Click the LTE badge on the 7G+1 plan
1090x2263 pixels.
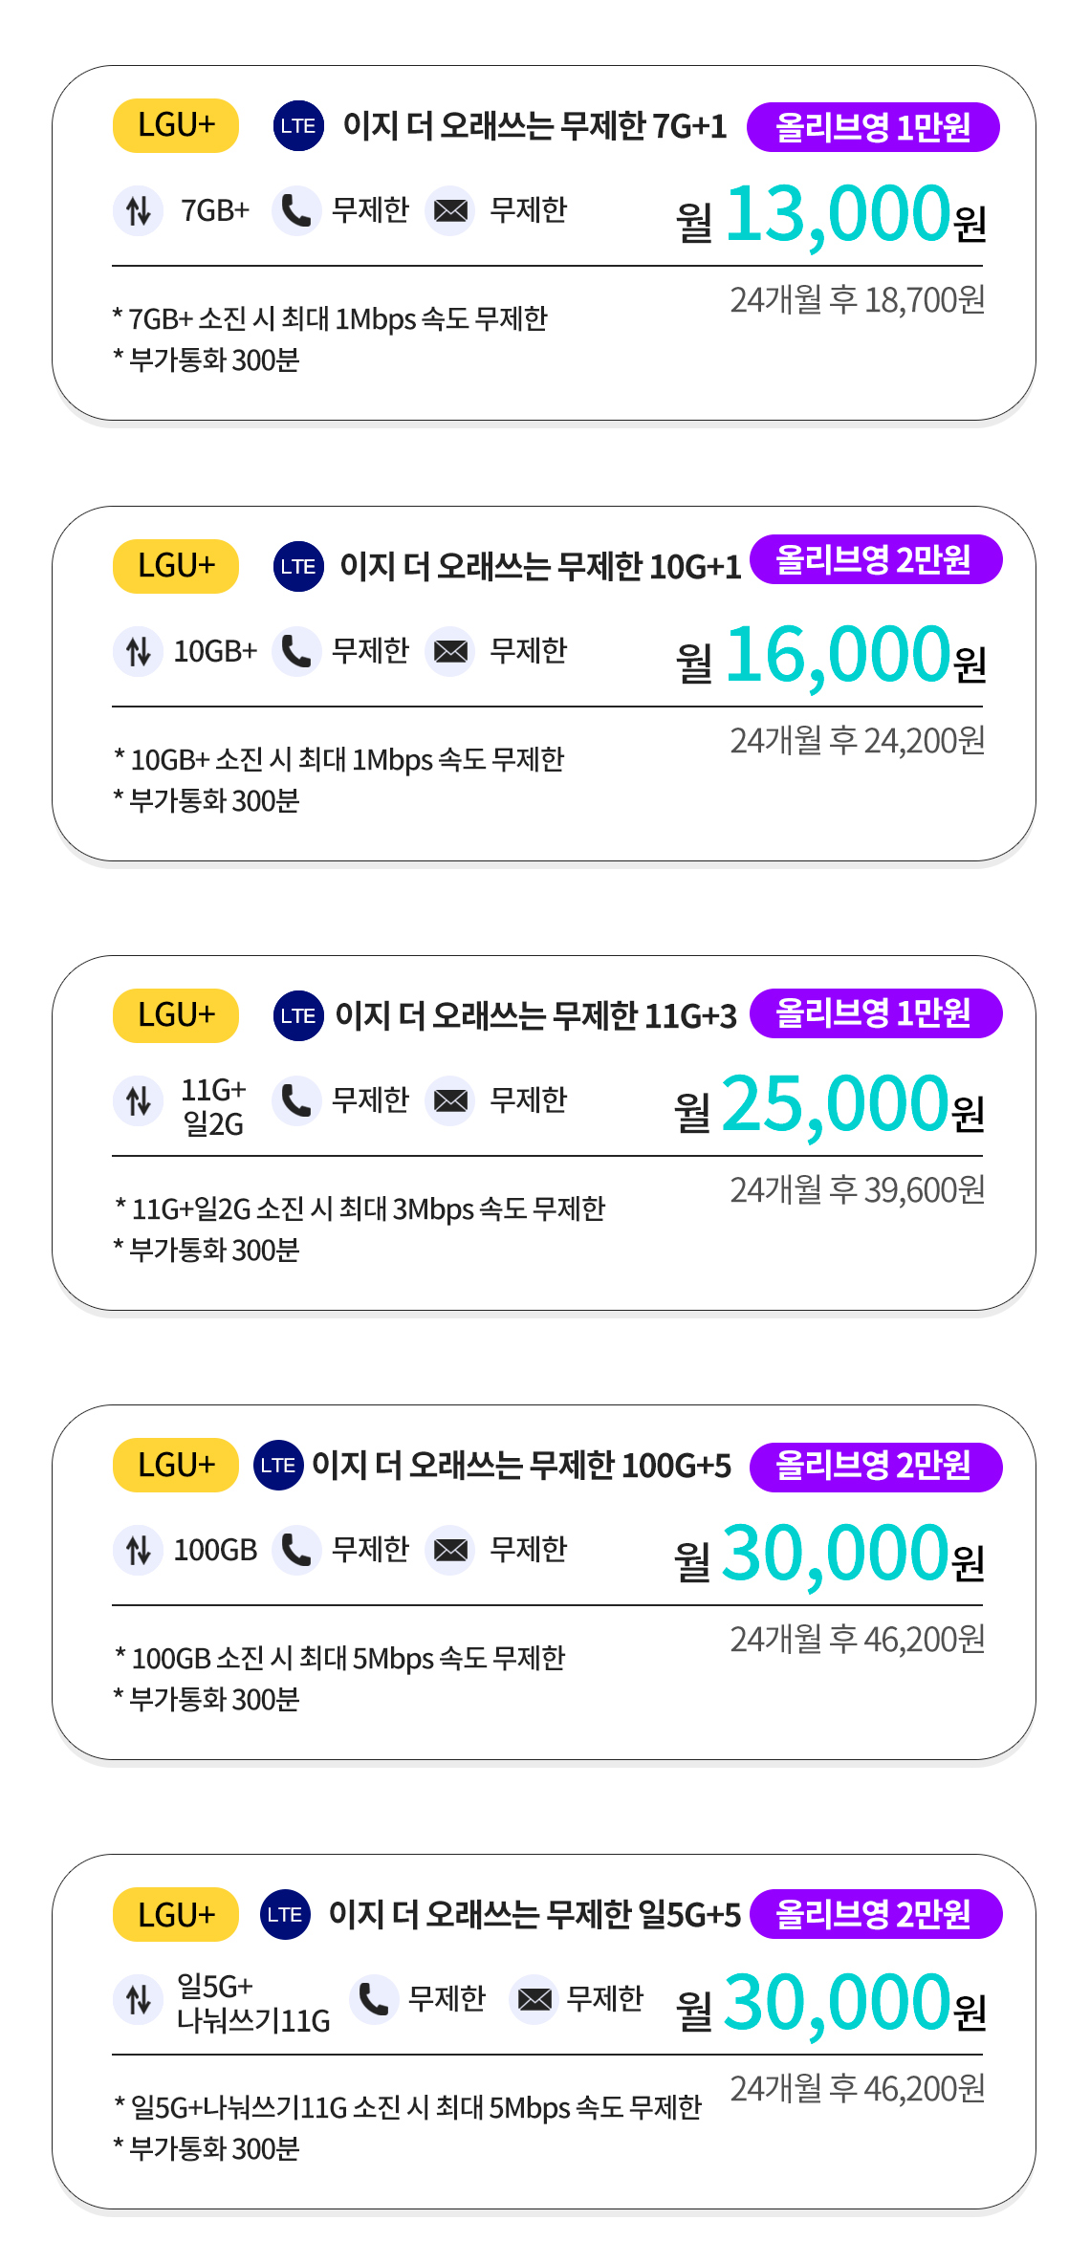(x=298, y=125)
